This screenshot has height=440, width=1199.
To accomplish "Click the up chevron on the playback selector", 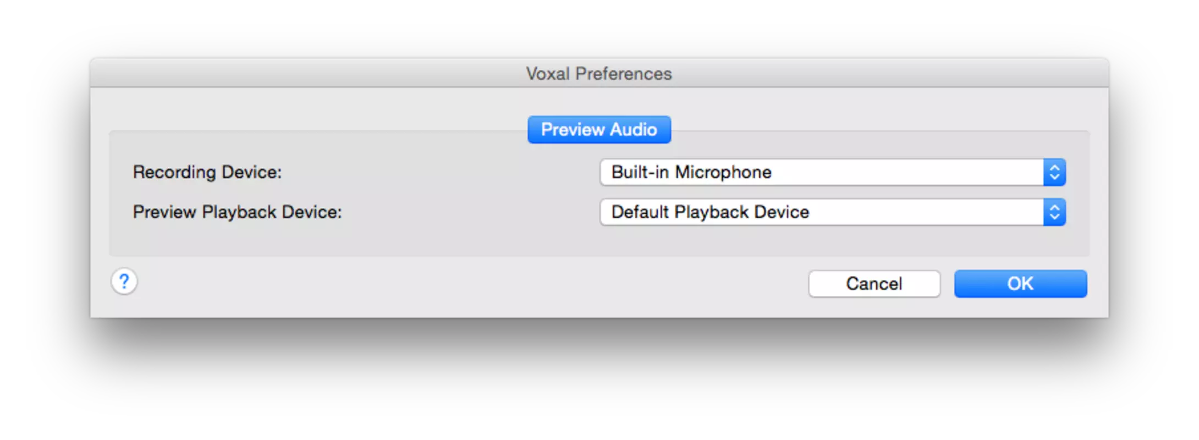I will [x=1054, y=207].
